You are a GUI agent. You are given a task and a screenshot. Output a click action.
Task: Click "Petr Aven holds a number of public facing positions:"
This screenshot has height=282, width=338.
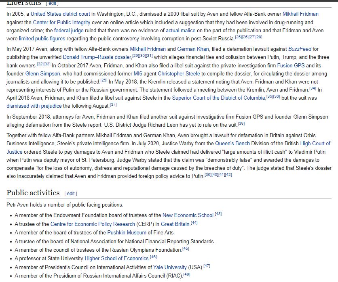coord(65,205)
